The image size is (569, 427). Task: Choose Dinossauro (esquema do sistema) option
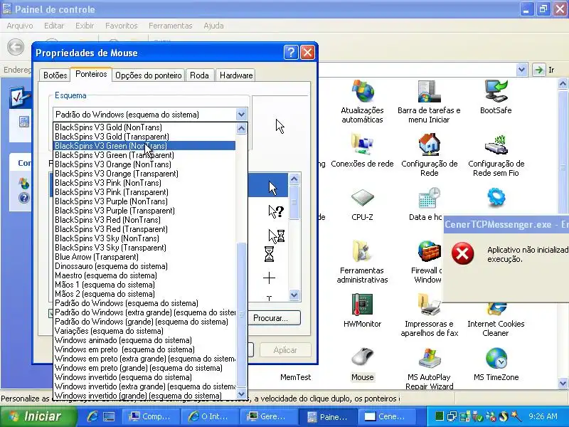[x=144, y=266]
